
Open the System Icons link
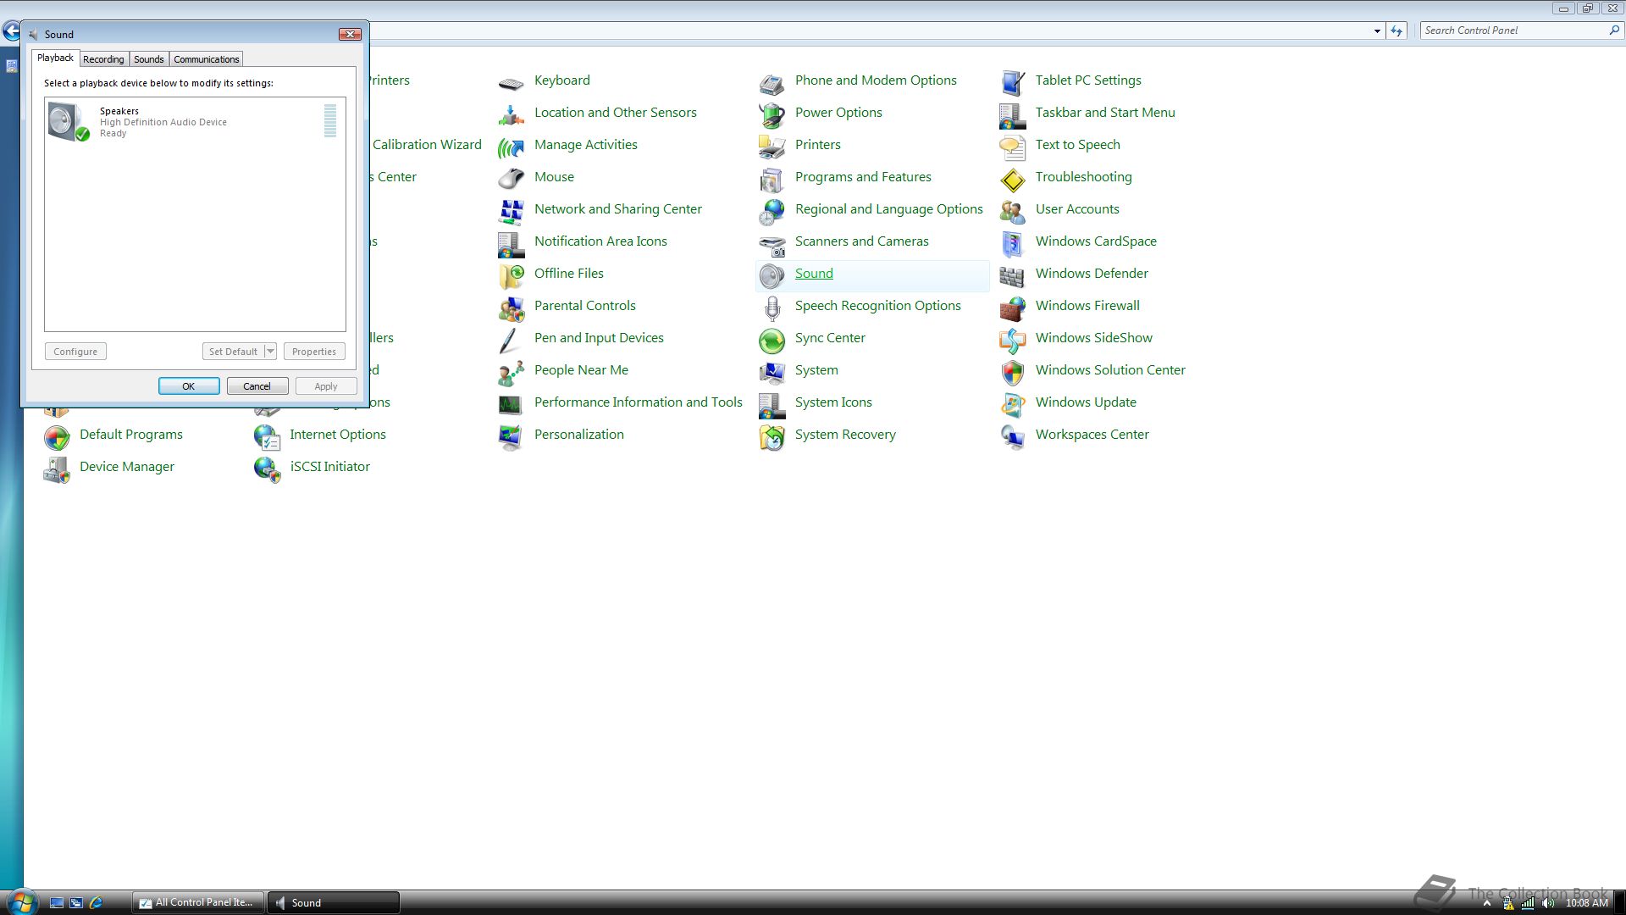[833, 402]
